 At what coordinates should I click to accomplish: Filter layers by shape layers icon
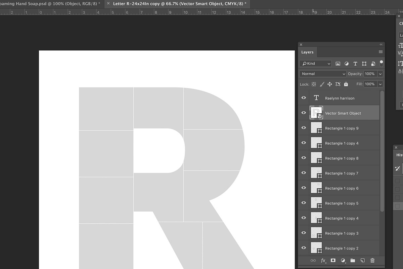(364, 64)
